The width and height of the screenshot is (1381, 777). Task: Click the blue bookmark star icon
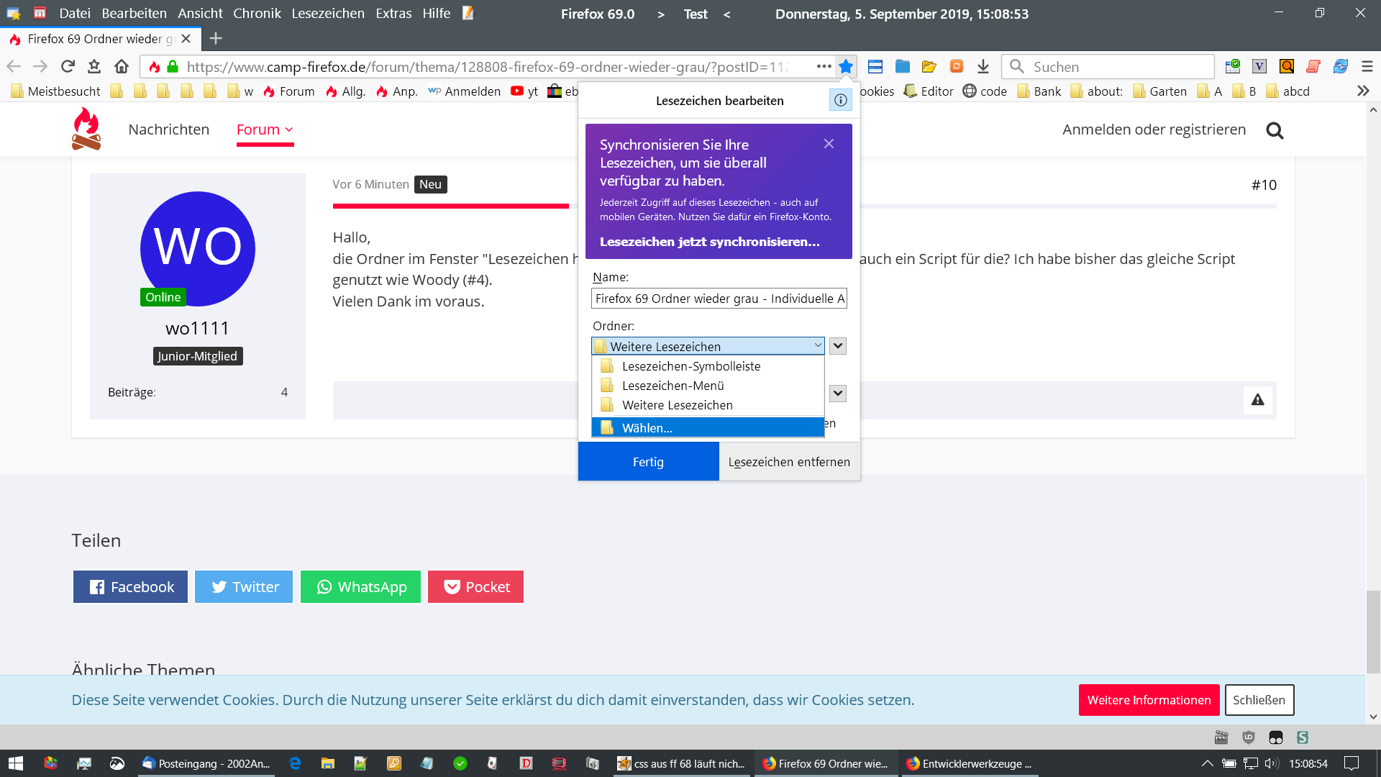pos(846,67)
